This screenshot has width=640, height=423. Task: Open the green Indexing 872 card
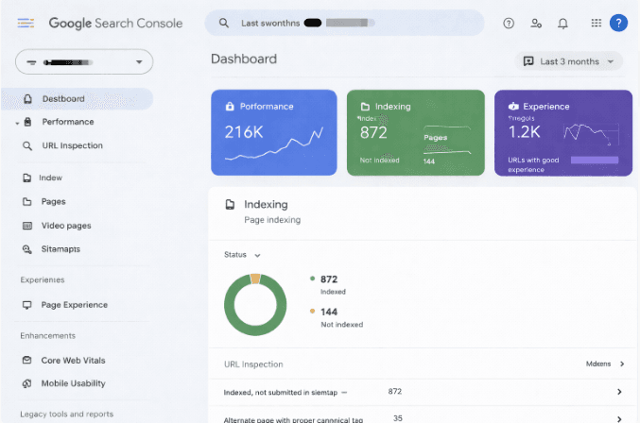click(x=416, y=133)
